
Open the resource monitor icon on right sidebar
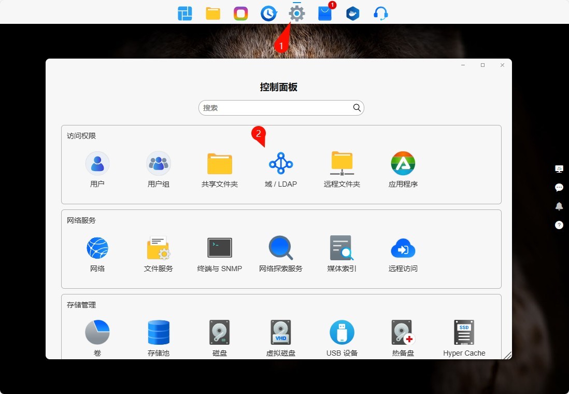(559, 168)
